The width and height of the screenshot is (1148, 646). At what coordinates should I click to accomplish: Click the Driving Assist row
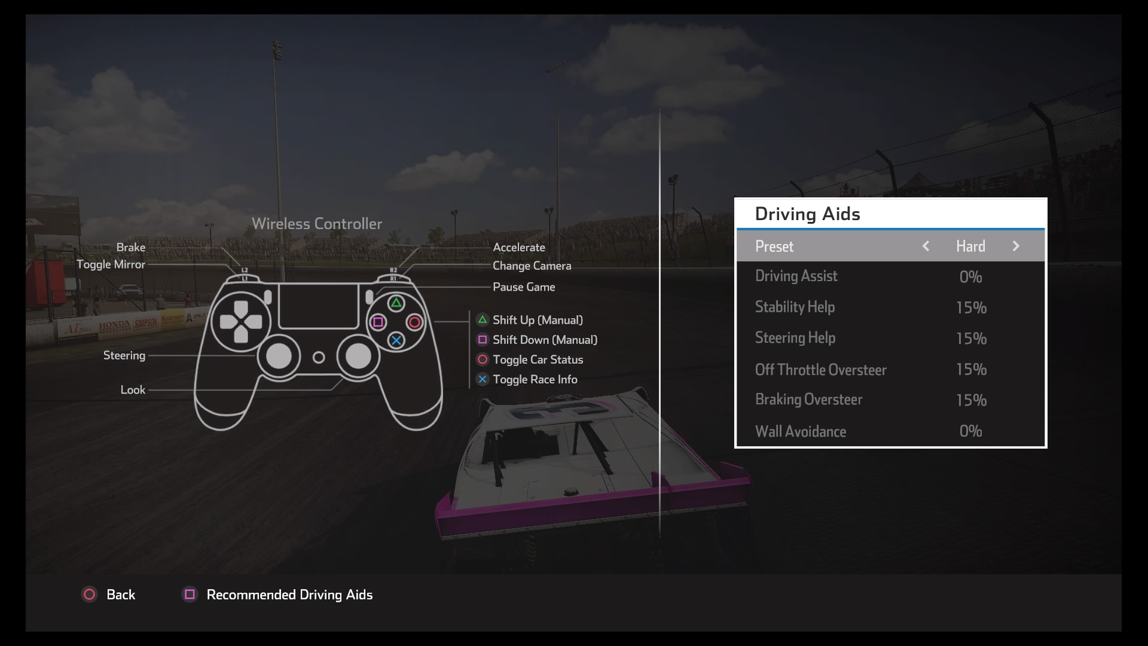tap(890, 275)
